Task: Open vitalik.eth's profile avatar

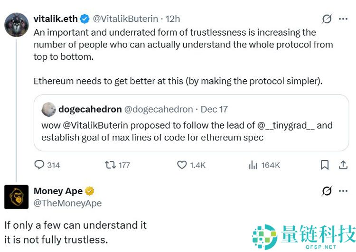Action: (17, 25)
